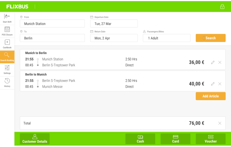The height and width of the screenshot is (147, 231).
Task: Click the Munich Messe stop
Action: [52, 87]
